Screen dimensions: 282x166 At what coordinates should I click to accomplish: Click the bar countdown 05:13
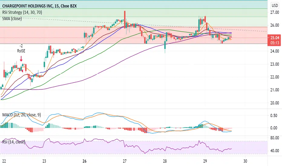274,43
